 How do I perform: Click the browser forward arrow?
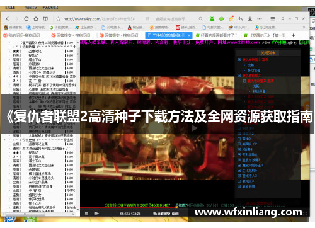pos(17,19)
